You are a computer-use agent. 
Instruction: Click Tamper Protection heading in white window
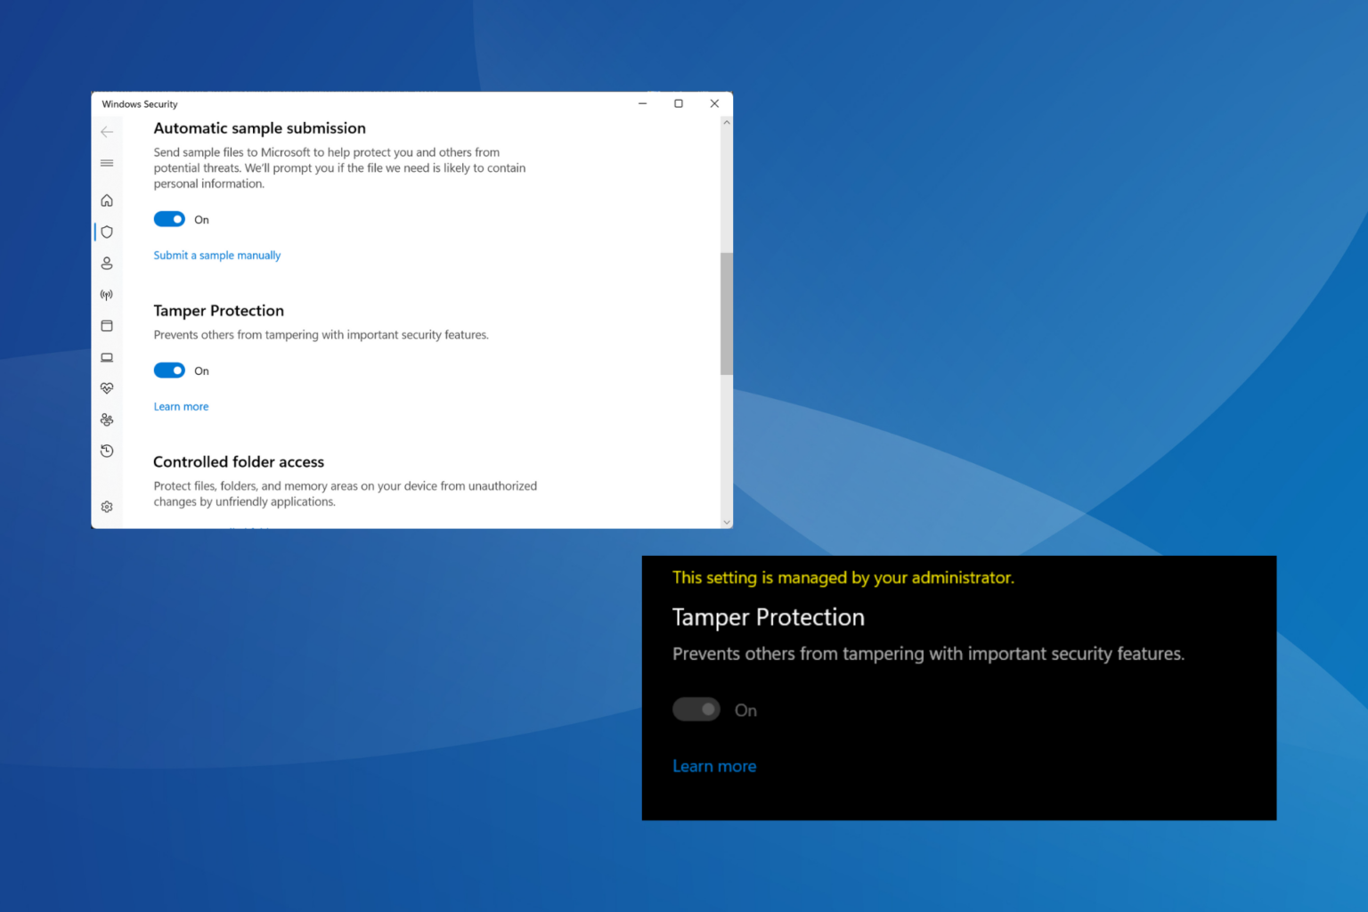(218, 311)
